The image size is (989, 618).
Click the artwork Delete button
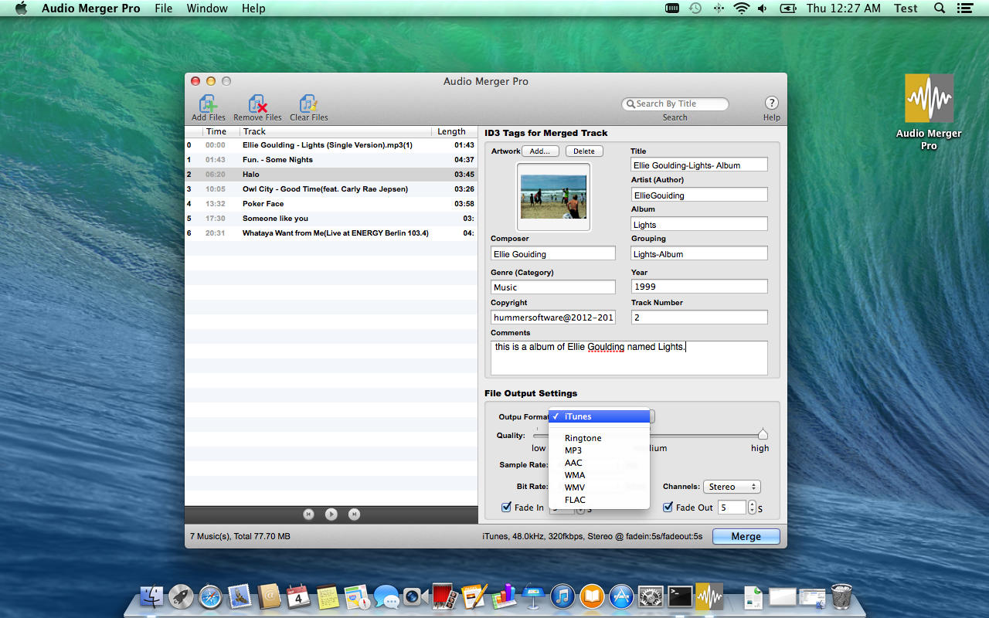tap(584, 151)
